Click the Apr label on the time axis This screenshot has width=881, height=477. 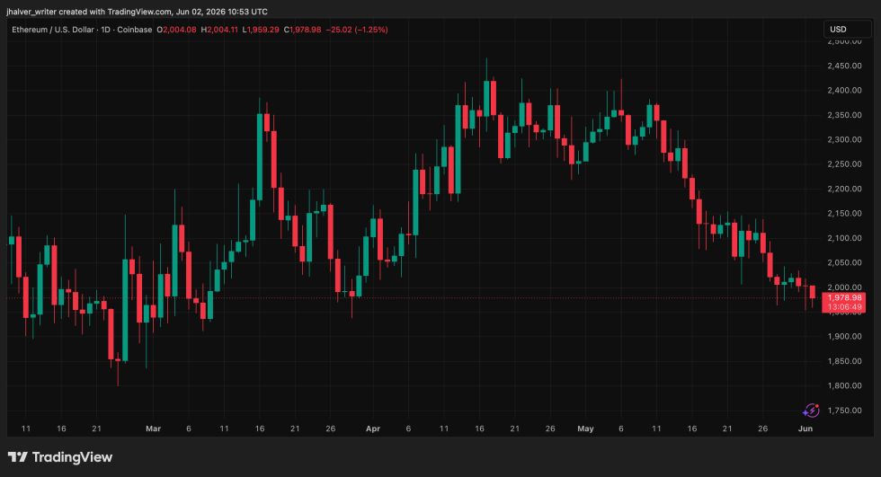(373, 428)
